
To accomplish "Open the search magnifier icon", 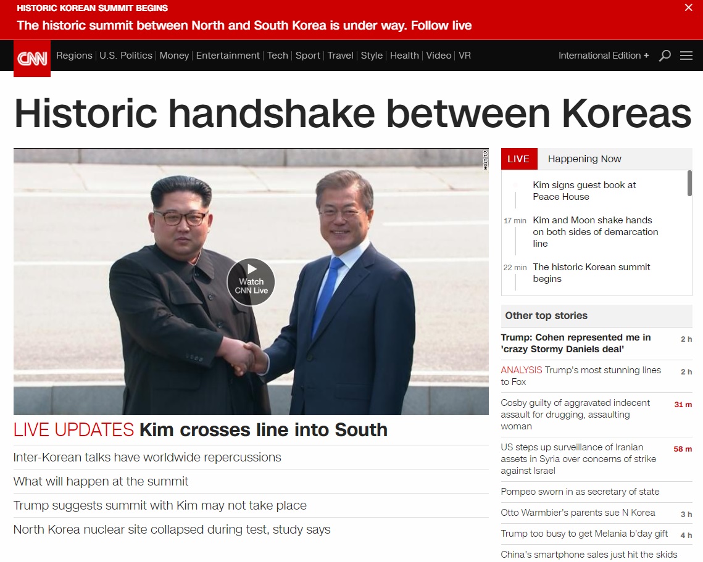I will click(x=665, y=56).
